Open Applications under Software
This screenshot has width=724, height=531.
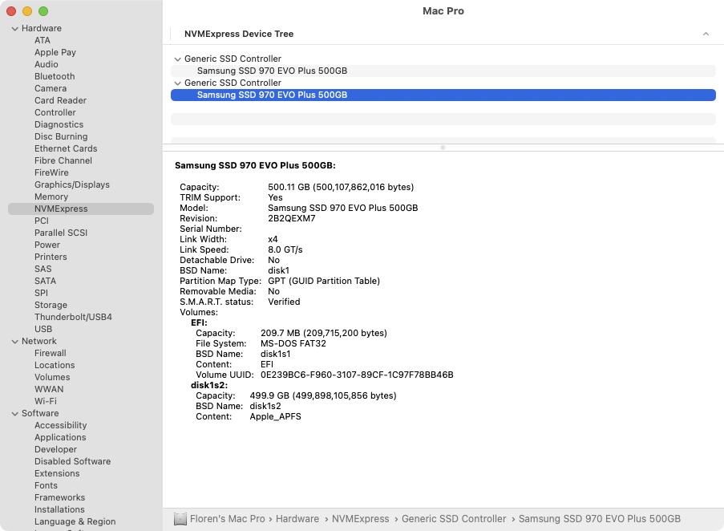[x=60, y=437]
